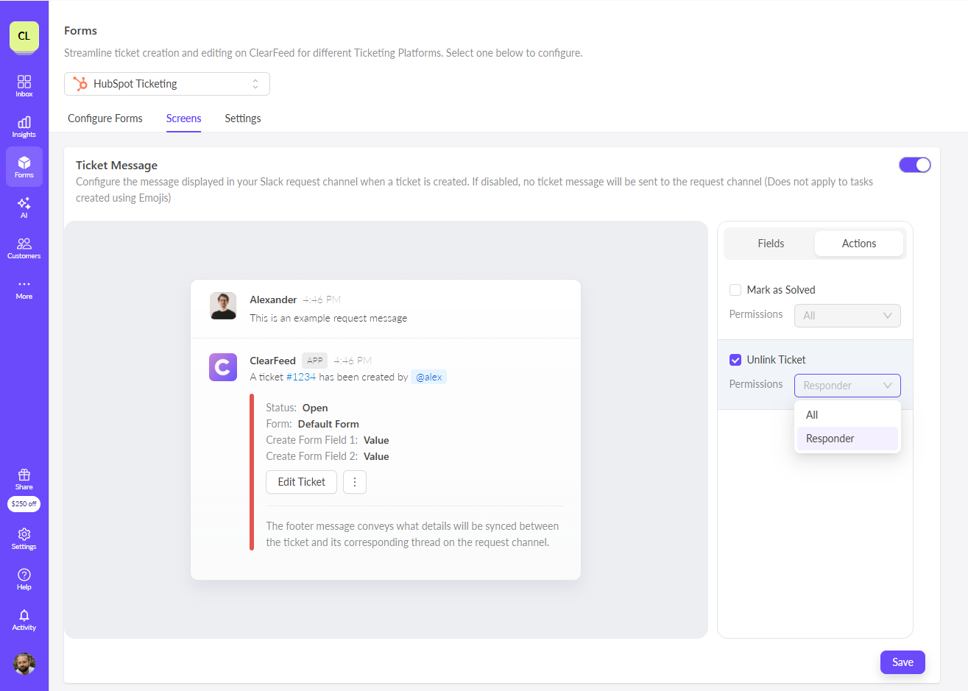Uncheck the Unlink Ticket checkbox
Image resolution: width=968 pixels, height=691 pixels.
735,360
